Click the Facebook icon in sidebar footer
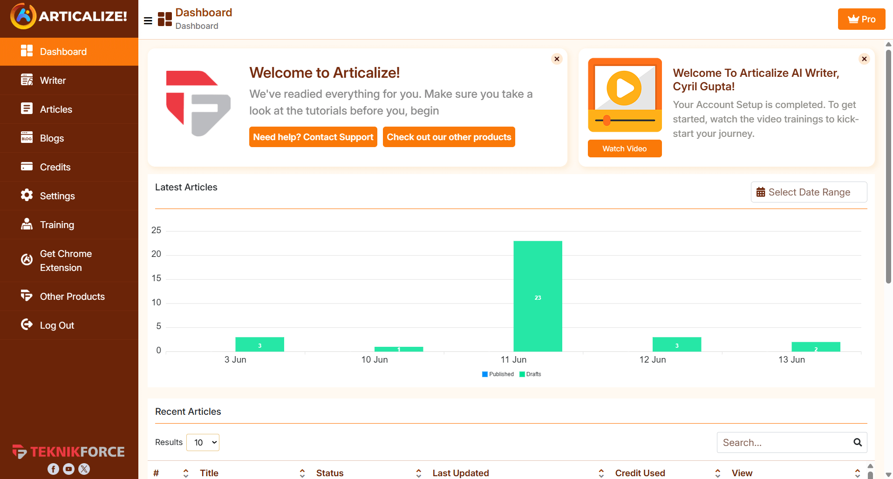Viewport: 893px width, 479px height. coord(53,469)
